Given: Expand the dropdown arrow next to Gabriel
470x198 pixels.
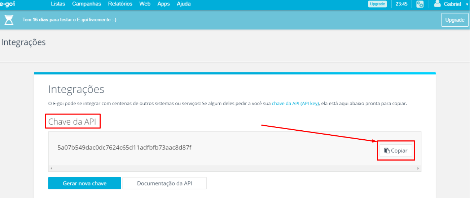Looking at the screenshot, I should 466,4.
